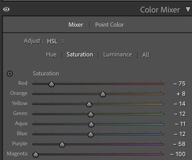Click the Yellow value field -14
The height and width of the screenshot is (160, 192).
click(180, 104)
